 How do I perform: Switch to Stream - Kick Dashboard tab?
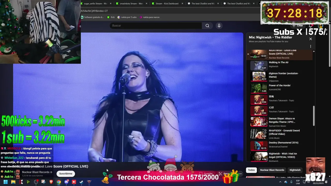pyautogui.click(x=167, y=4)
